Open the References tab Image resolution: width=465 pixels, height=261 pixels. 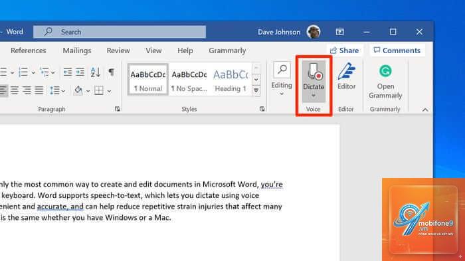(28, 50)
